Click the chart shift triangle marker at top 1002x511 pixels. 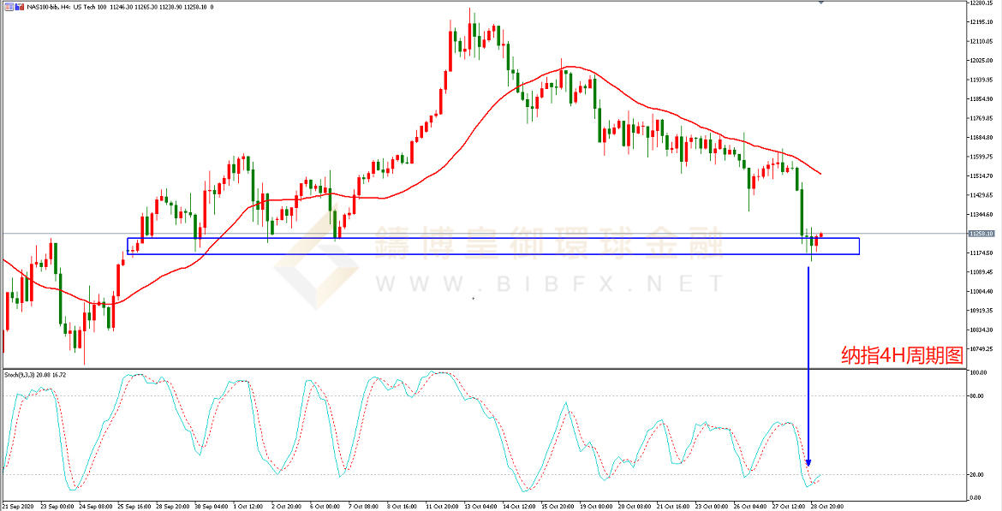coord(820,3)
